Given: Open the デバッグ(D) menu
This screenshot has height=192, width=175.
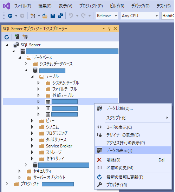Looking at the screenshot, I should point(140,6).
